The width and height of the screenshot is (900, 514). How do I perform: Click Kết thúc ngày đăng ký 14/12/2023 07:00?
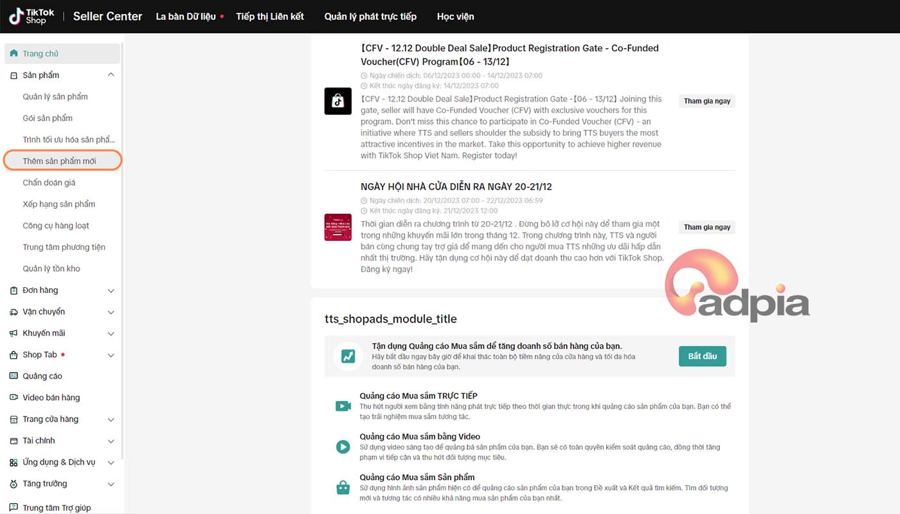[429, 85]
